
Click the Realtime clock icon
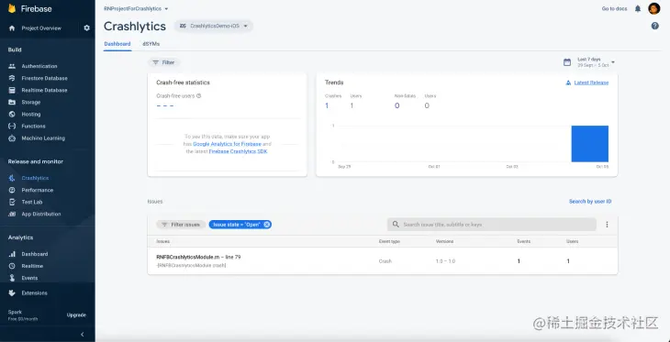12,266
